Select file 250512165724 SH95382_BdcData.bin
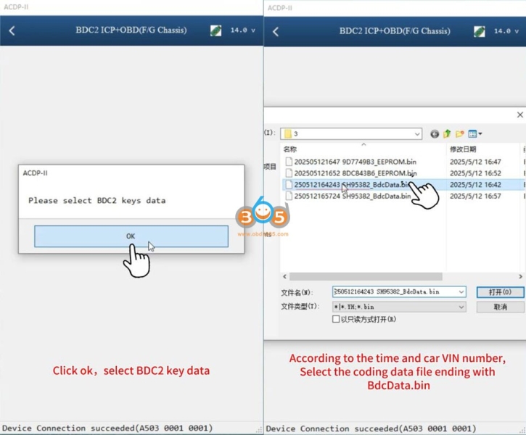The image size is (526, 435). click(352, 196)
